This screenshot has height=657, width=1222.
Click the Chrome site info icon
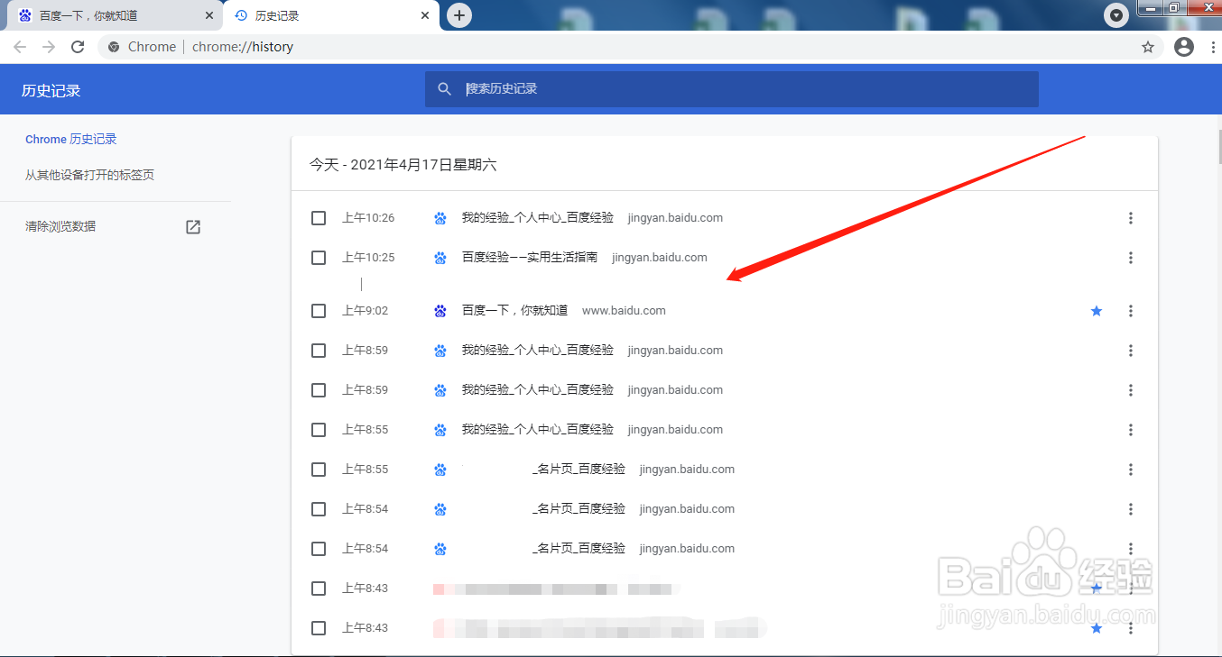click(x=114, y=47)
